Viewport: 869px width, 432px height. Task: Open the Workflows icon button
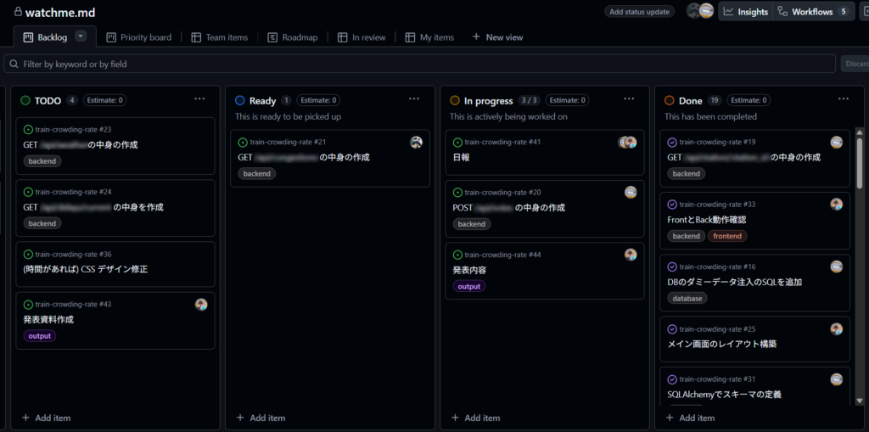coord(782,12)
